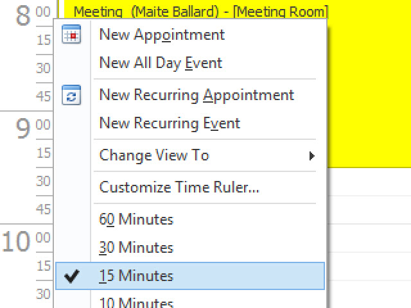Click the checkmark beside 15 Minutes

coord(71,276)
